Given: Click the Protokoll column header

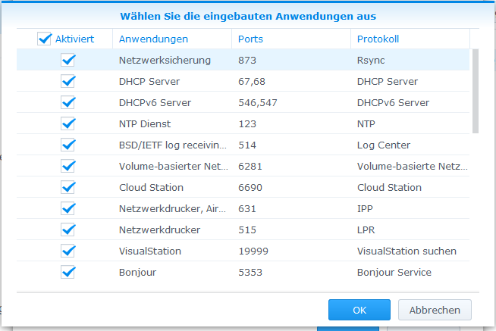Looking at the screenshot, I should (378, 39).
